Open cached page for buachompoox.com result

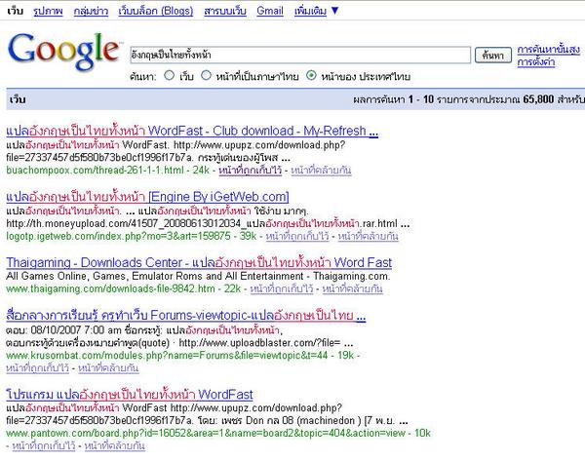click(x=250, y=171)
